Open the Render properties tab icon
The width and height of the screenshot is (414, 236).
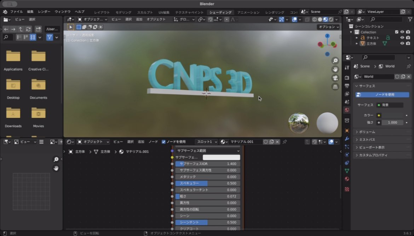coord(347,78)
